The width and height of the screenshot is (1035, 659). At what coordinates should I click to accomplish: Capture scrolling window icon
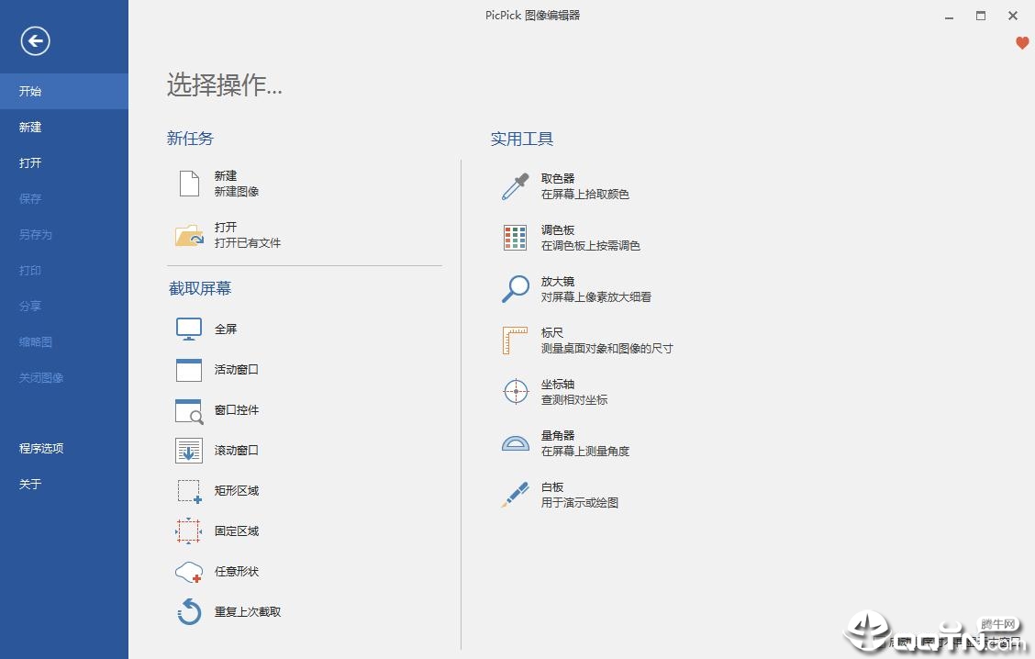tap(189, 451)
